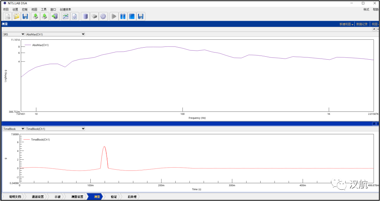Open the 项目 menu
Viewport: 380px width, 201px height.
click(x=6, y=9)
